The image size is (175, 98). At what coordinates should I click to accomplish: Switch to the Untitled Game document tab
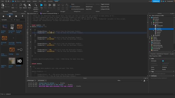click(33, 13)
